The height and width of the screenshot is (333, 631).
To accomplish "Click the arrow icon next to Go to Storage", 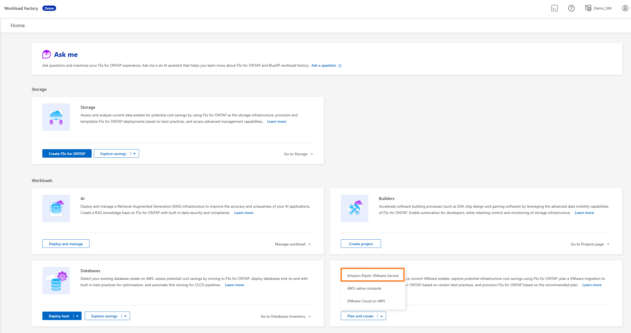I will coord(311,154).
